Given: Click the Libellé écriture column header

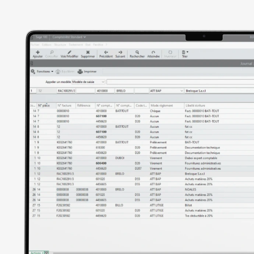Looking at the screenshot, I should pos(219,106).
